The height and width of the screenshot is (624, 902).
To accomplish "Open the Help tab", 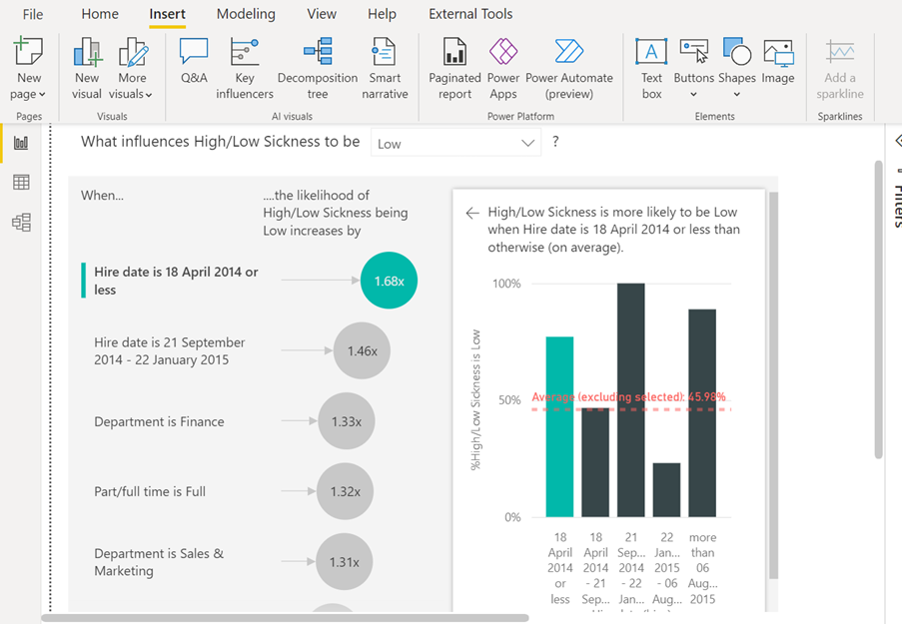I will click(382, 14).
